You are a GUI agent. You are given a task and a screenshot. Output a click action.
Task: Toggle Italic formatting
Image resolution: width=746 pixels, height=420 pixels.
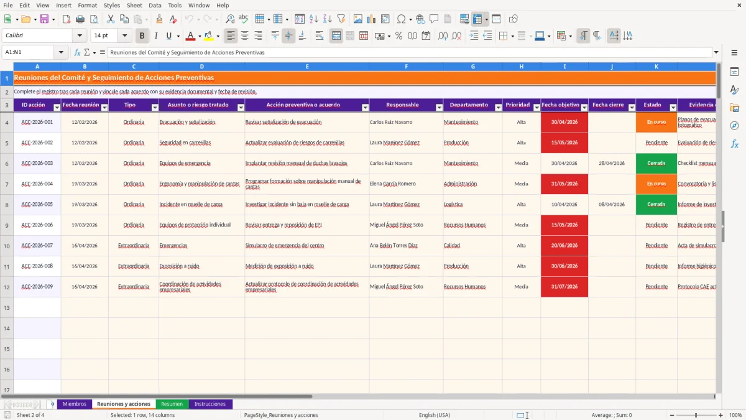coord(156,36)
